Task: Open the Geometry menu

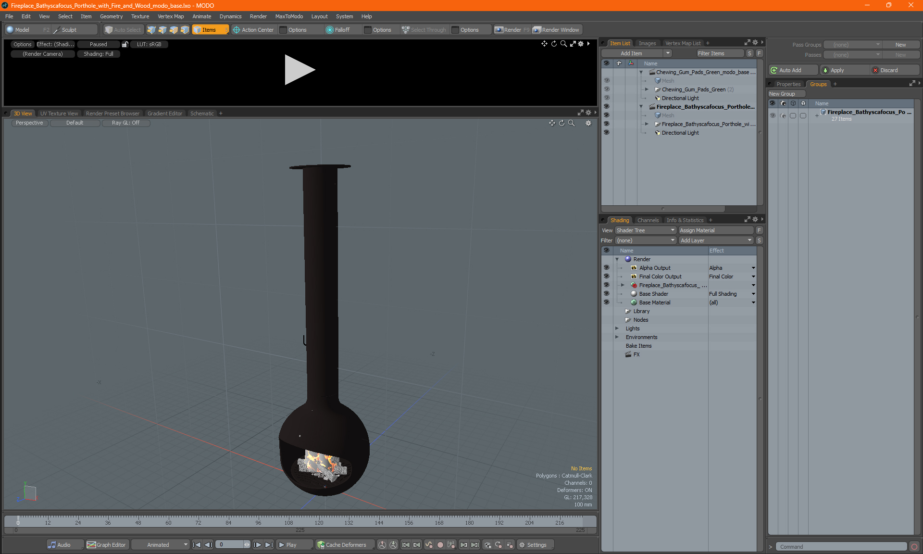Action: tap(111, 16)
